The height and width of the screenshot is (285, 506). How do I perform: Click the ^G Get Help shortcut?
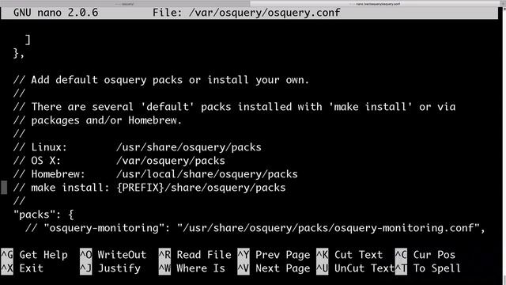[x=34, y=255]
